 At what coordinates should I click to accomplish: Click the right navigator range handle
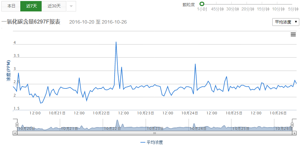[x=292, y=125]
